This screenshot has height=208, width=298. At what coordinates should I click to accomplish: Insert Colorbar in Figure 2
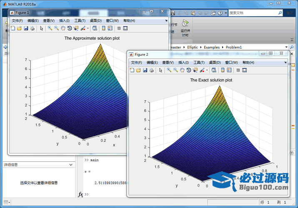pyautogui.click(x=223, y=70)
